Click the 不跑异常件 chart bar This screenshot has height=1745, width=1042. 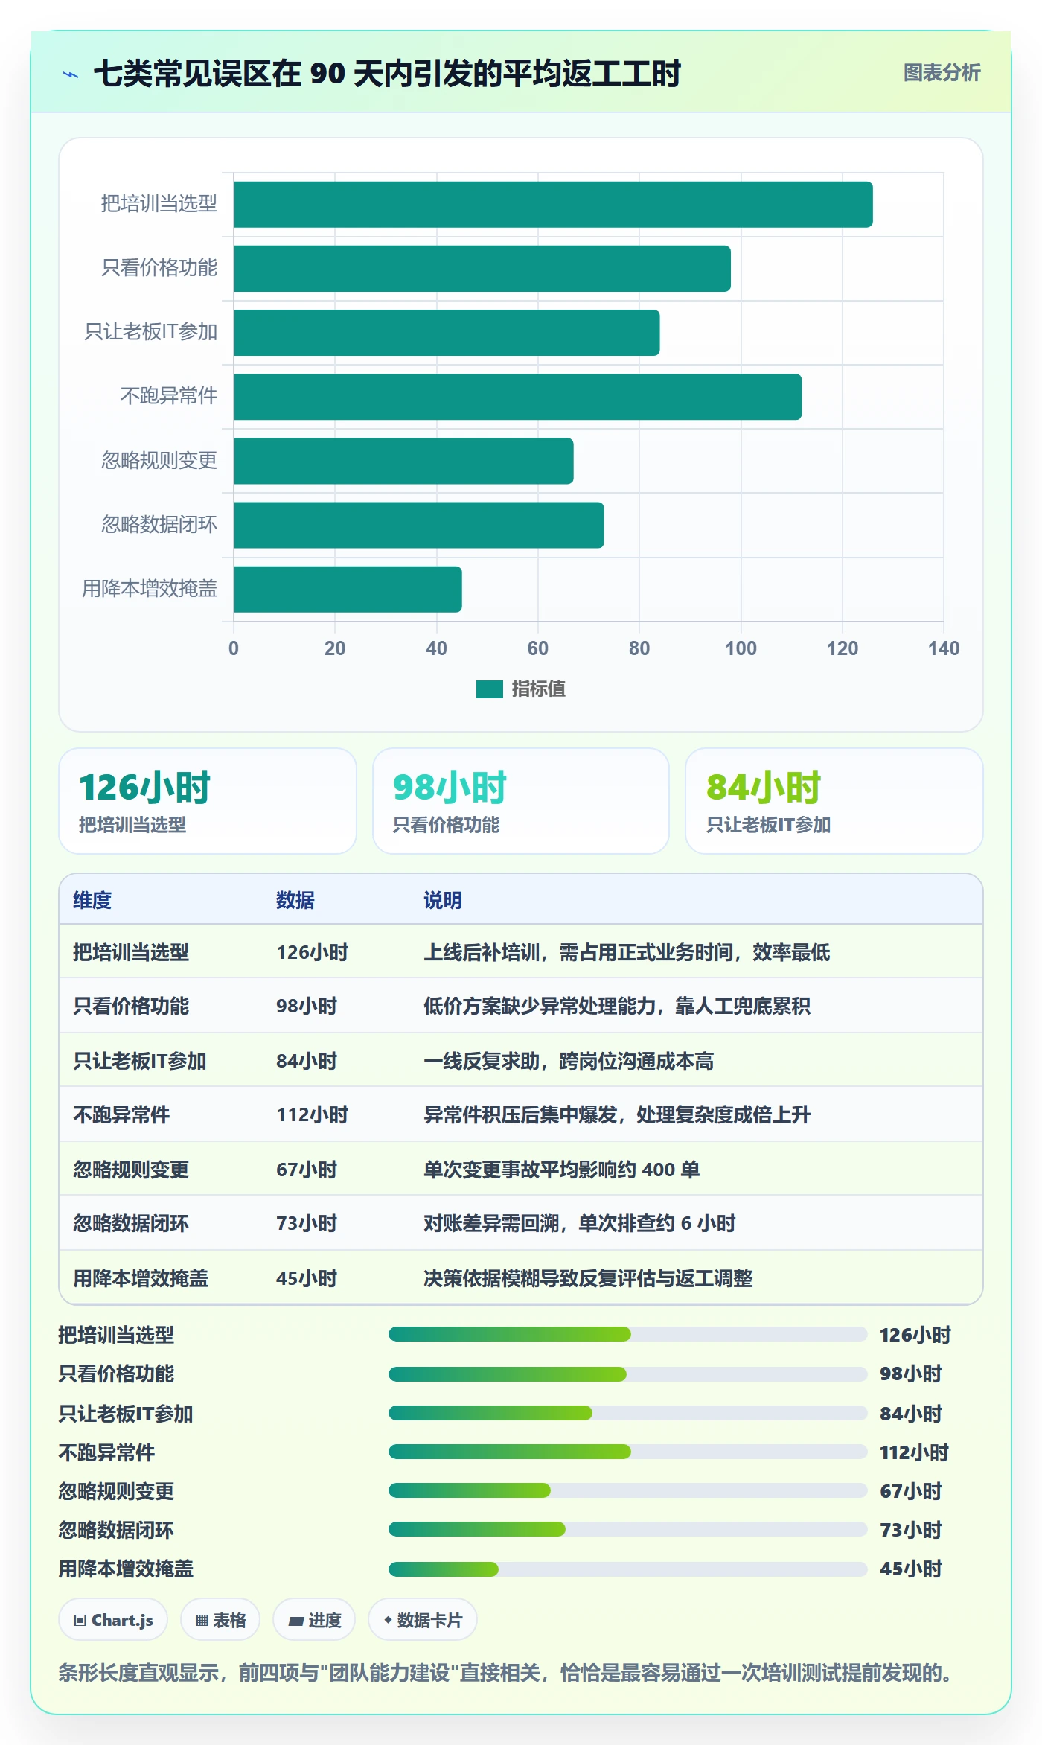pyautogui.click(x=518, y=397)
